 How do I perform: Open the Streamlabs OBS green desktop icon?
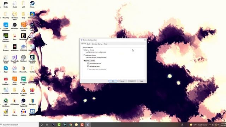click(x=23, y=81)
